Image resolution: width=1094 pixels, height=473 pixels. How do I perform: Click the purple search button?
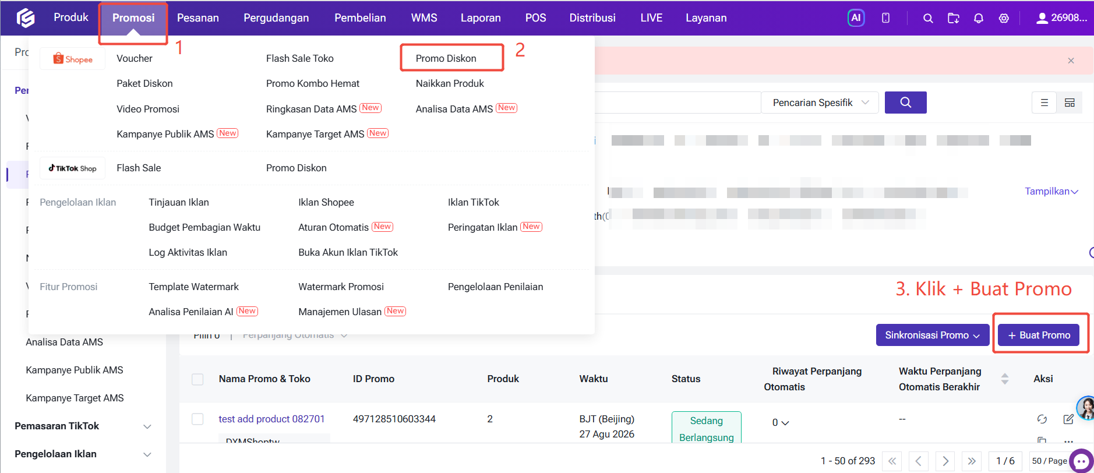coord(905,103)
